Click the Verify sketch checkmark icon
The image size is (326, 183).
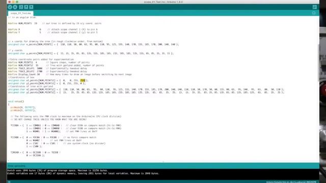tap(10, 7)
